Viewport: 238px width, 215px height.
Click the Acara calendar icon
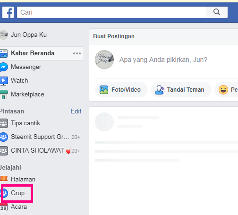(4, 207)
